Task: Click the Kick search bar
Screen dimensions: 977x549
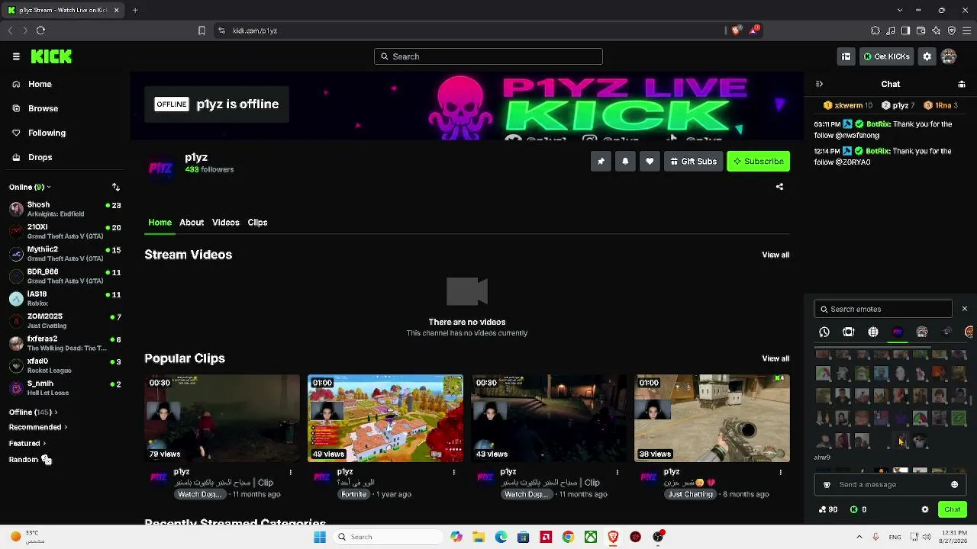Action: click(x=488, y=56)
